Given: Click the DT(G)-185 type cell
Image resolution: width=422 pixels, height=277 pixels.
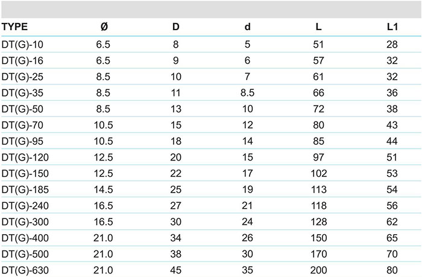Looking at the screenshot, I should pos(25,189).
